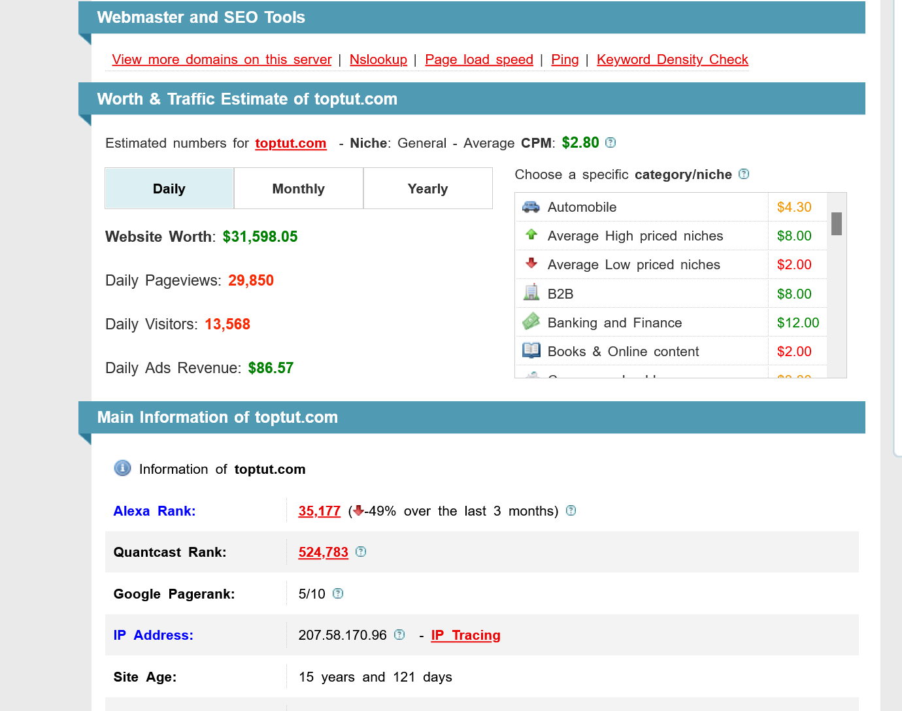The width and height of the screenshot is (902, 711).
Task: Click help icon beside the IP Address
Action: click(x=399, y=635)
